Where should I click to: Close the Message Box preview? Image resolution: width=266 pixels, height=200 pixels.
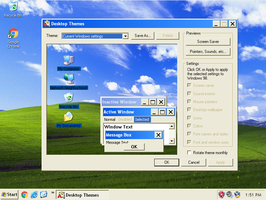click(158, 135)
